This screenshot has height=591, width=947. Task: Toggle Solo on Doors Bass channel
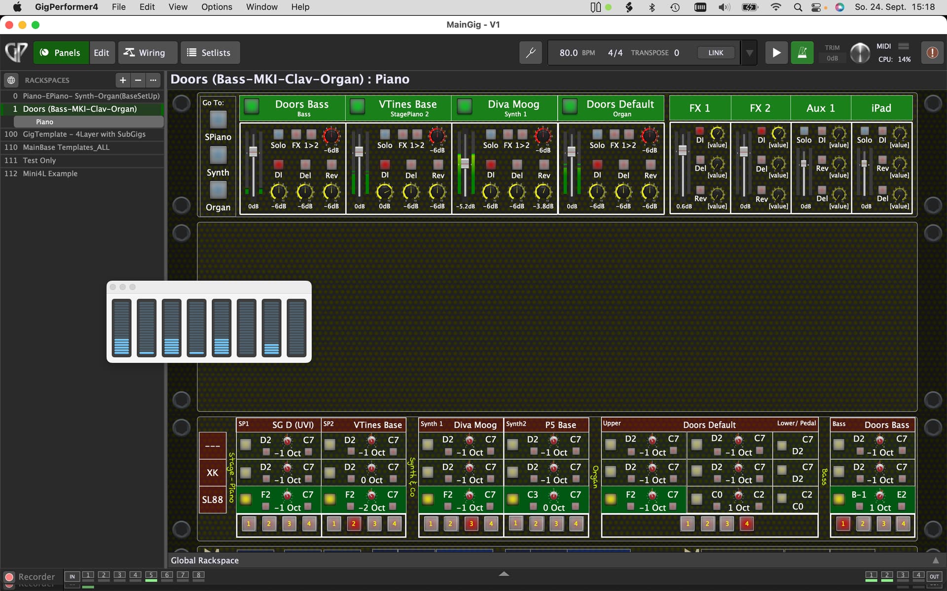pos(278,134)
